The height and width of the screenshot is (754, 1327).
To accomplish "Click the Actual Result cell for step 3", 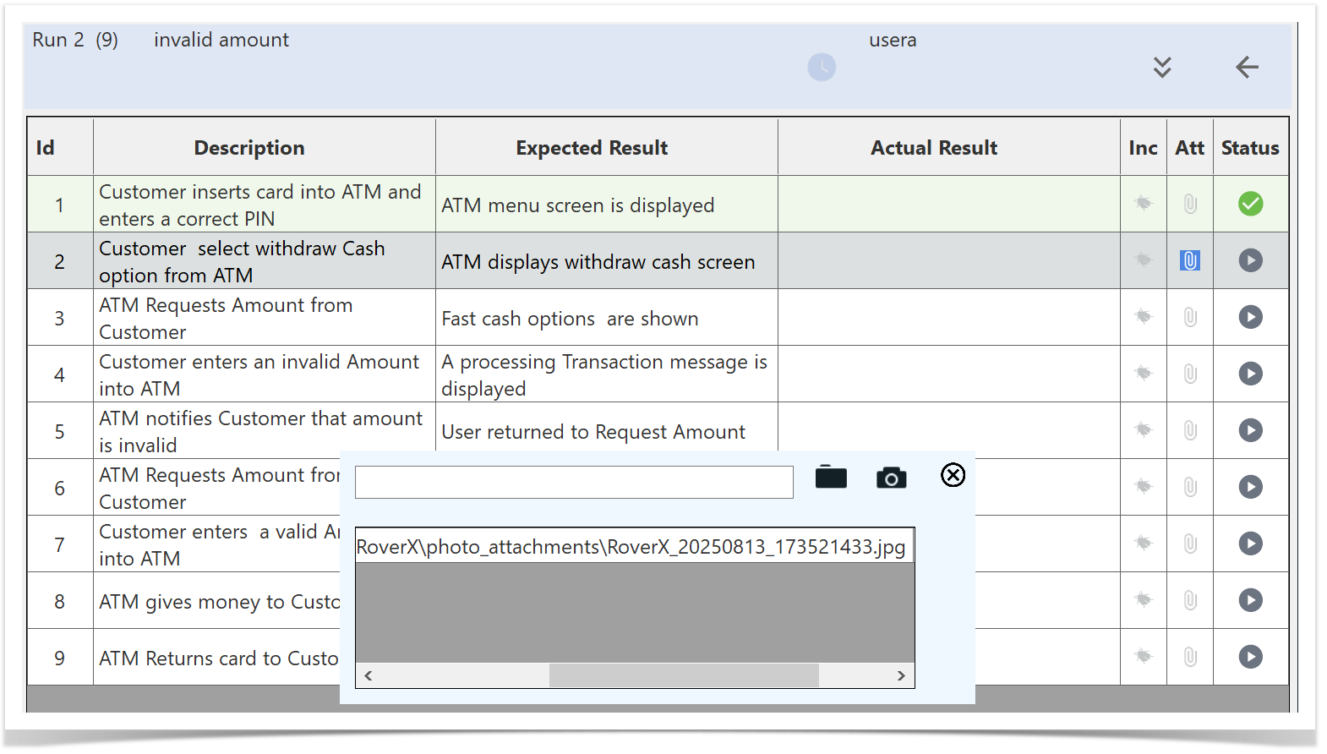I will pos(947,318).
